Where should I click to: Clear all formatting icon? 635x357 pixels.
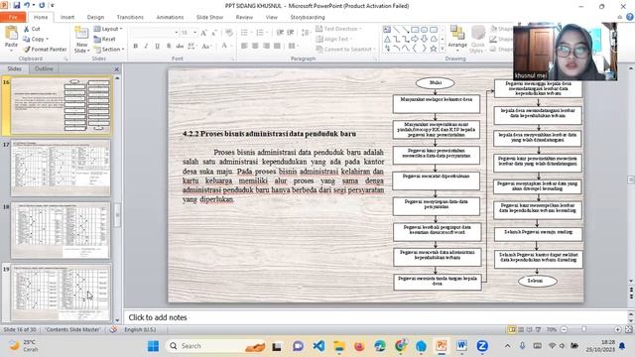tap(229, 33)
